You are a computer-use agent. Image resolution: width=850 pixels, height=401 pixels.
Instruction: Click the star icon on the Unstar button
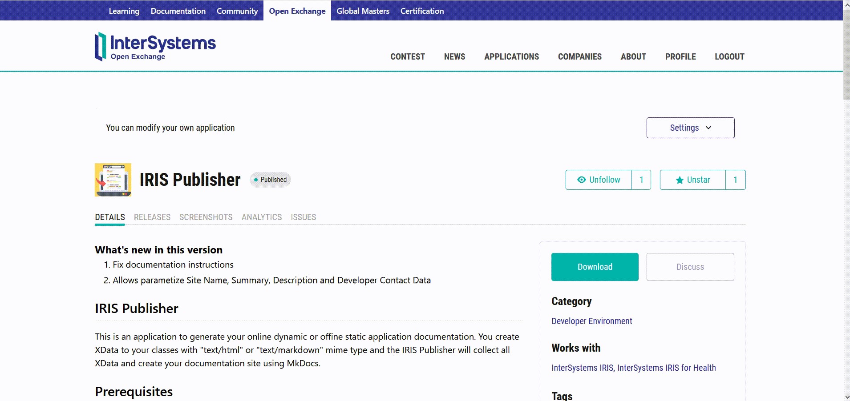(x=679, y=180)
